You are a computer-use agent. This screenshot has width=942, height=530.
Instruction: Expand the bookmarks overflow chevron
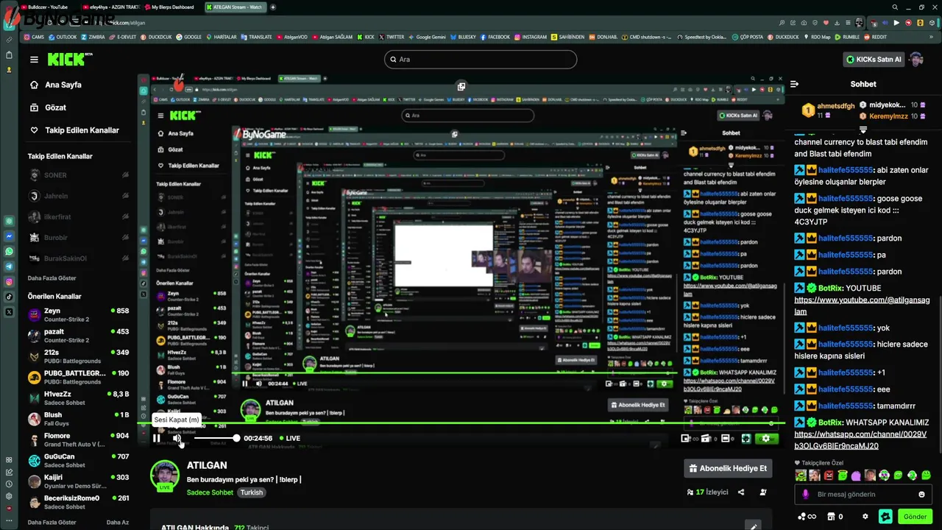pos(929,37)
